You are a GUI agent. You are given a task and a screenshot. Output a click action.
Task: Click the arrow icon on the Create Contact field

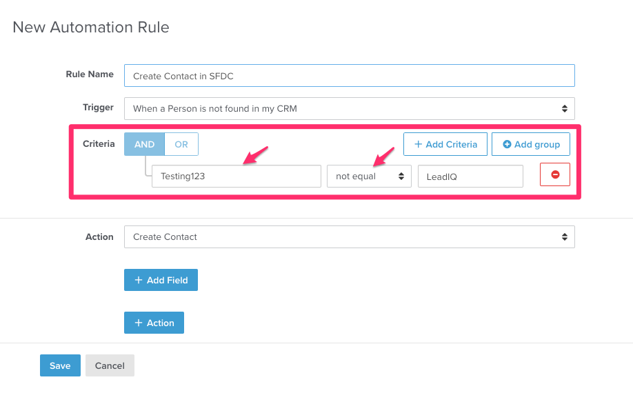pyautogui.click(x=564, y=237)
